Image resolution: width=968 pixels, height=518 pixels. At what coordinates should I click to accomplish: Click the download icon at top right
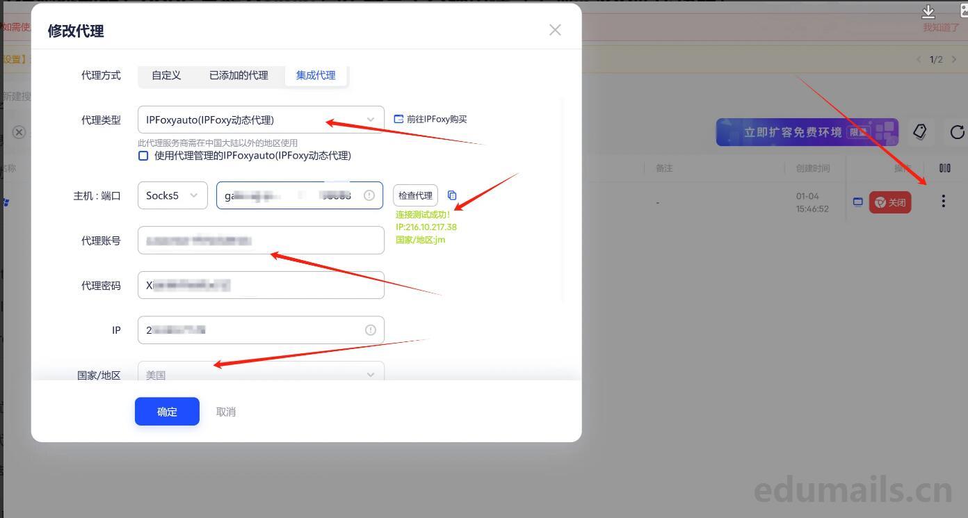(x=928, y=12)
